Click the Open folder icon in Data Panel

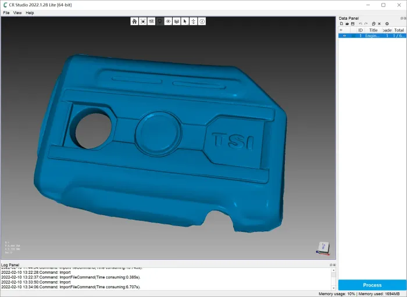[347, 24]
